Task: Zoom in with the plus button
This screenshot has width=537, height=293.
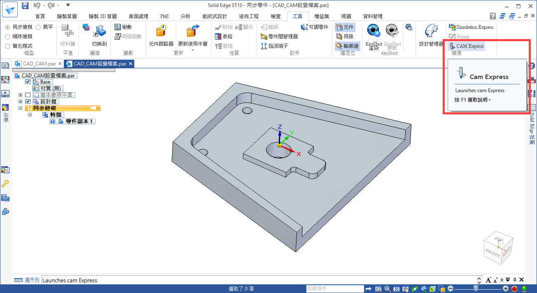Action: (506, 289)
